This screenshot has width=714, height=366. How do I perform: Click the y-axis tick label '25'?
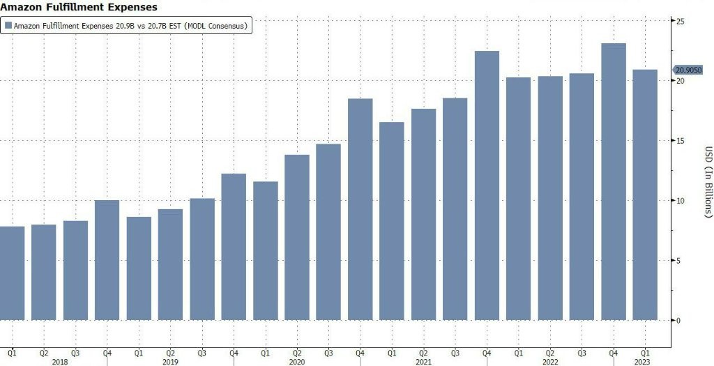click(x=679, y=21)
